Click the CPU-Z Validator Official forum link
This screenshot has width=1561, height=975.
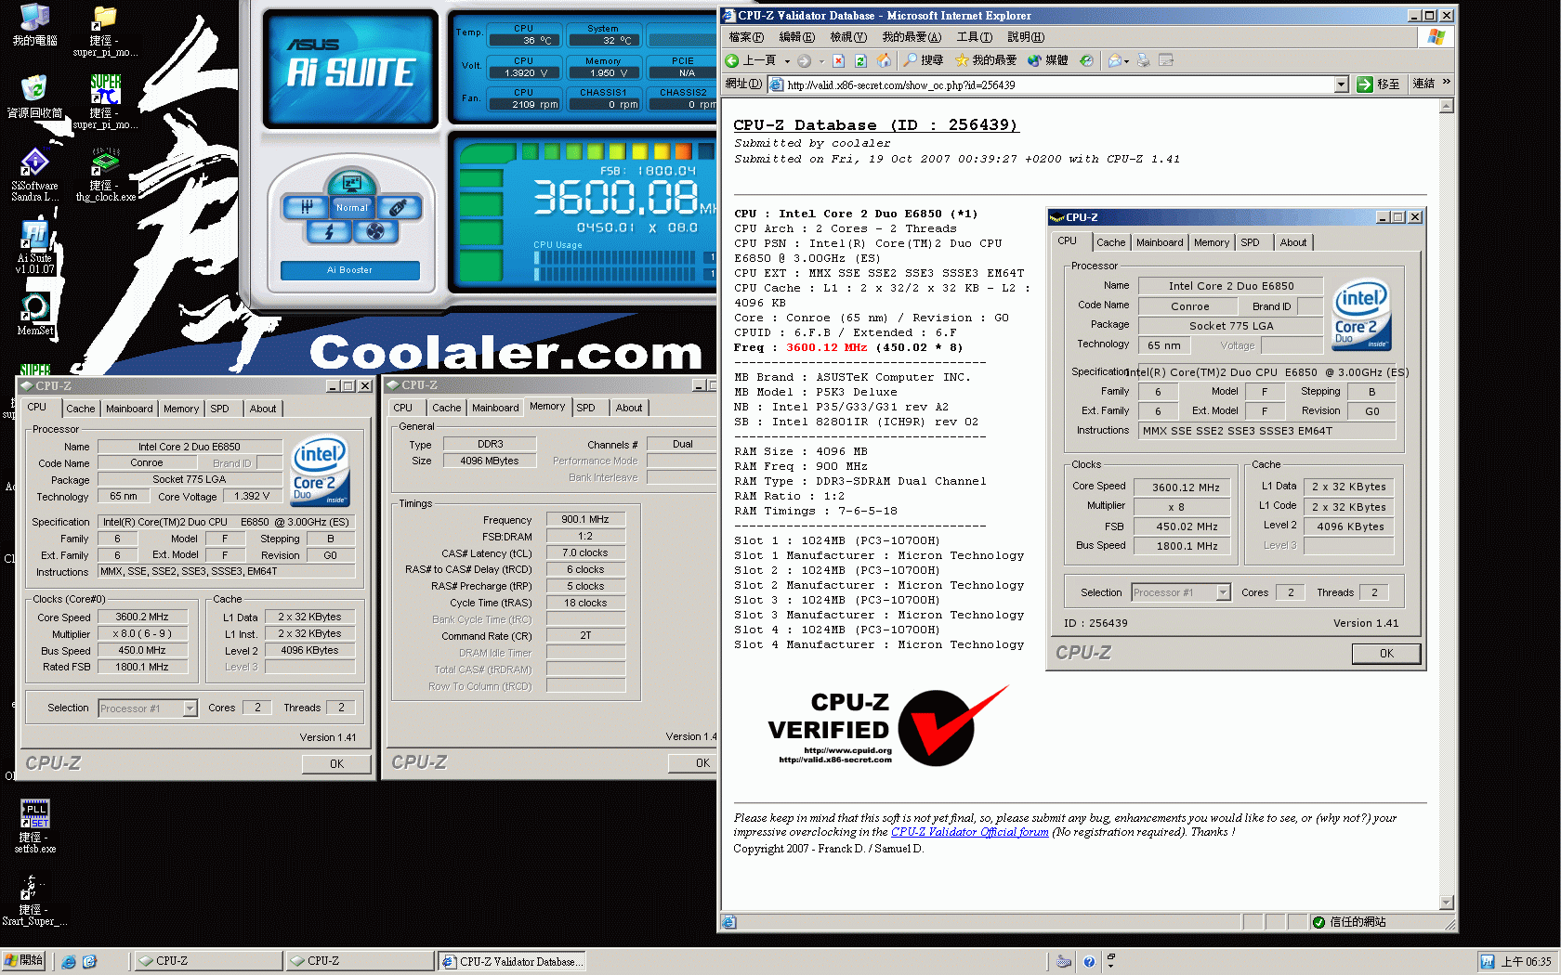[969, 832]
